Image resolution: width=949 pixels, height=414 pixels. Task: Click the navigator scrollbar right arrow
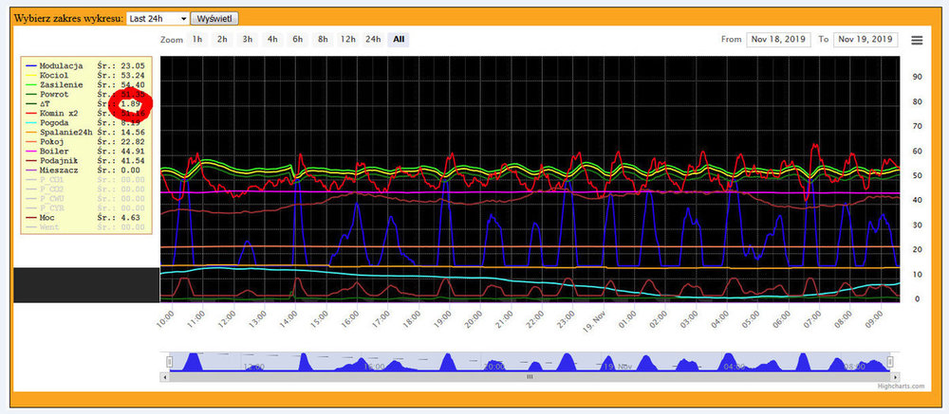890,376
